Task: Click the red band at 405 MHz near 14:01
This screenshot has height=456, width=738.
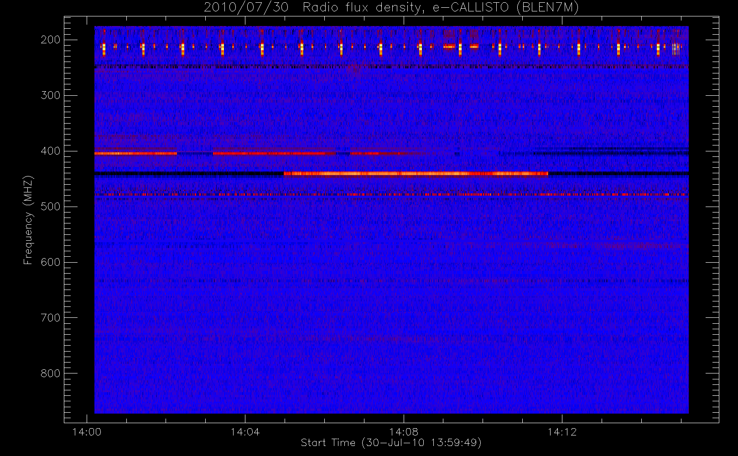Action: point(135,154)
